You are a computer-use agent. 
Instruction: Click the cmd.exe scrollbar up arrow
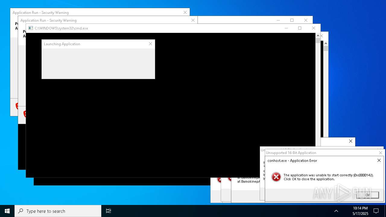click(x=318, y=36)
